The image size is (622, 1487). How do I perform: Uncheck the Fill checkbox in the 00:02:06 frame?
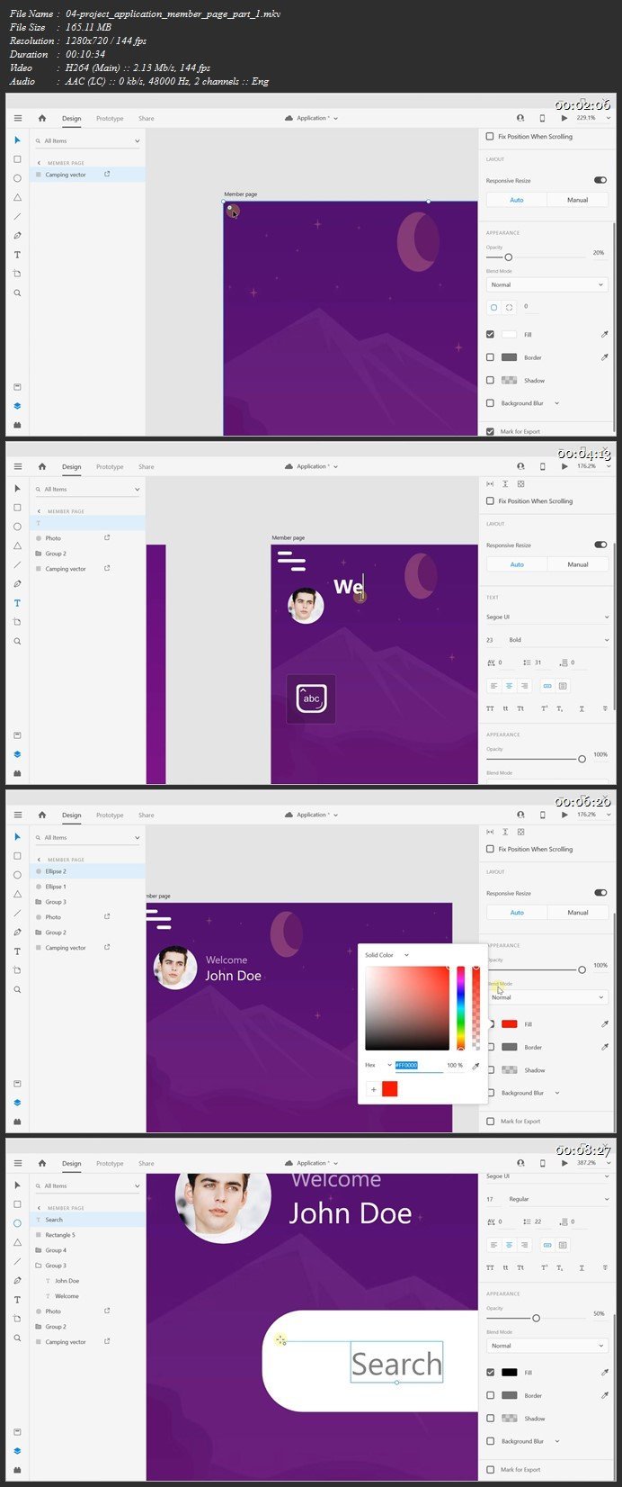490,334
